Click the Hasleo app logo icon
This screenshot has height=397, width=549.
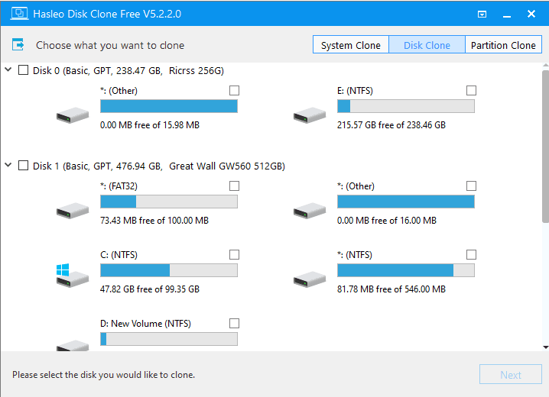tap(19, 14)
